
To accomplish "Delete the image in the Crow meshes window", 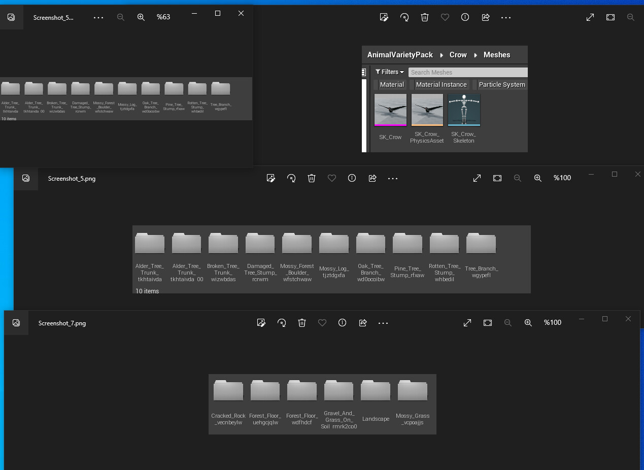I will pyautogui.click(x=425, y=17).
